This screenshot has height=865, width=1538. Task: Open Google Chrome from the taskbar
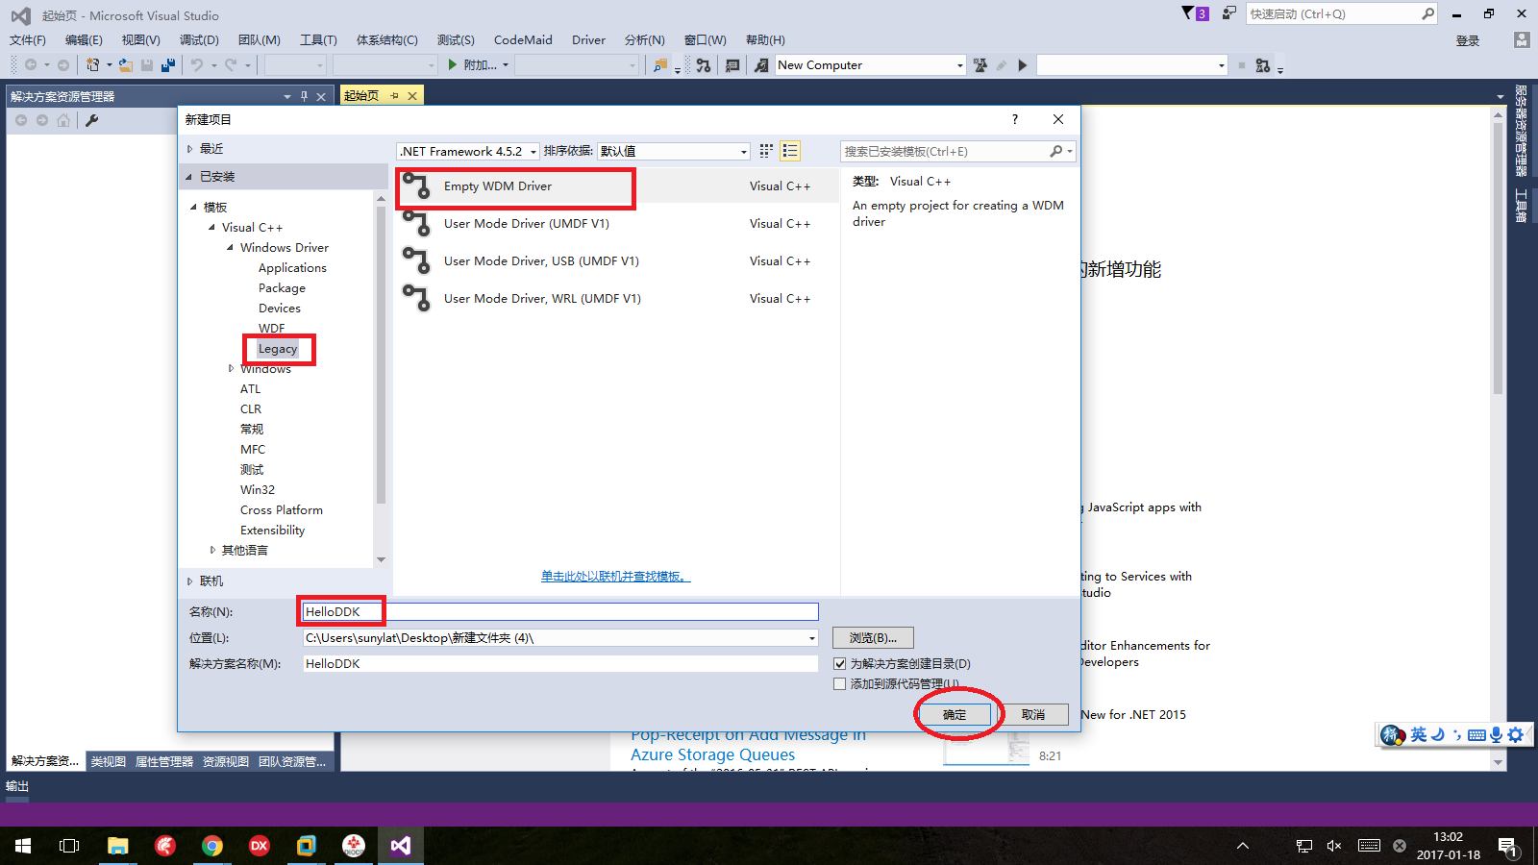tap(212, 846)
